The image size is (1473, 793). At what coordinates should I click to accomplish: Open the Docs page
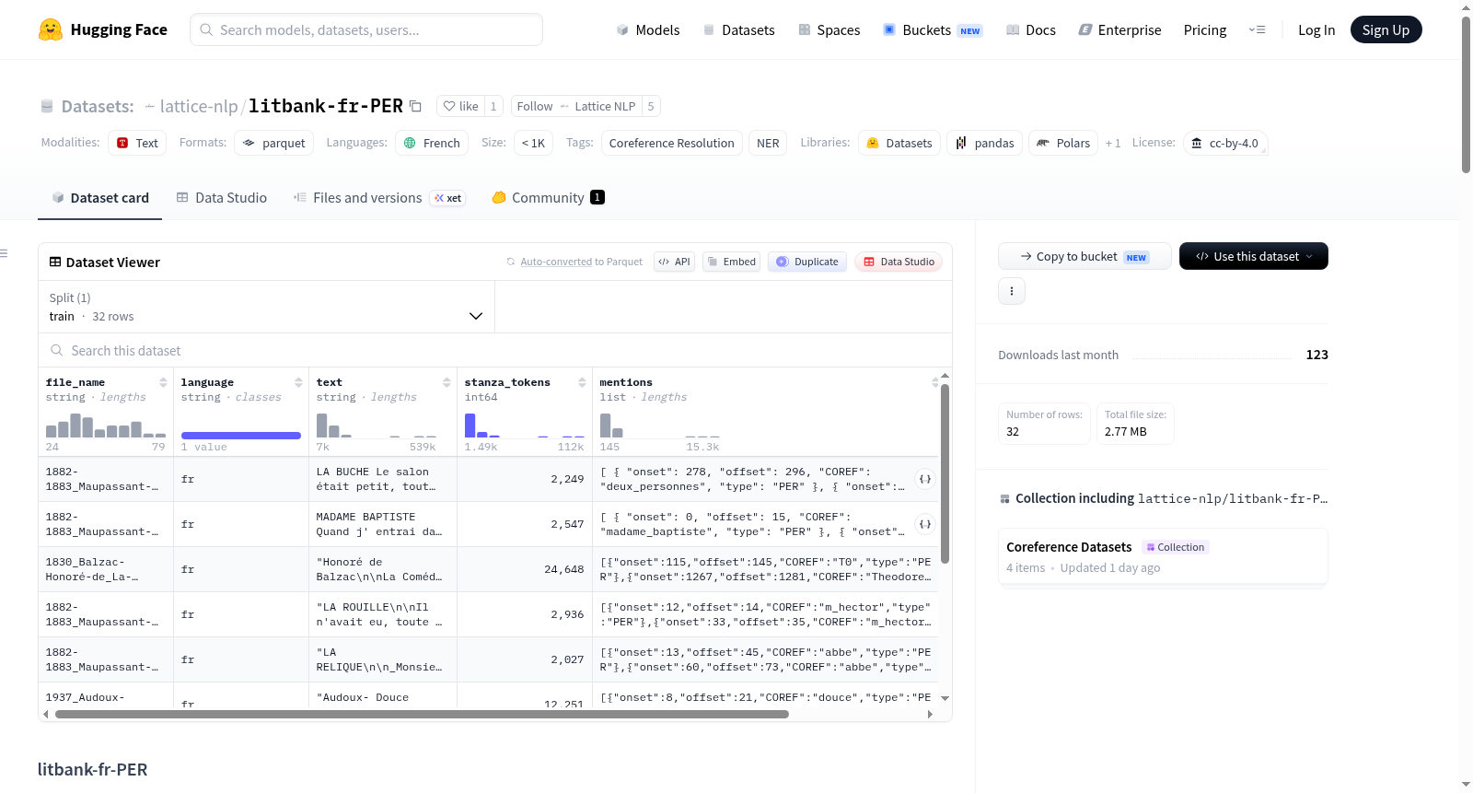1031,29
